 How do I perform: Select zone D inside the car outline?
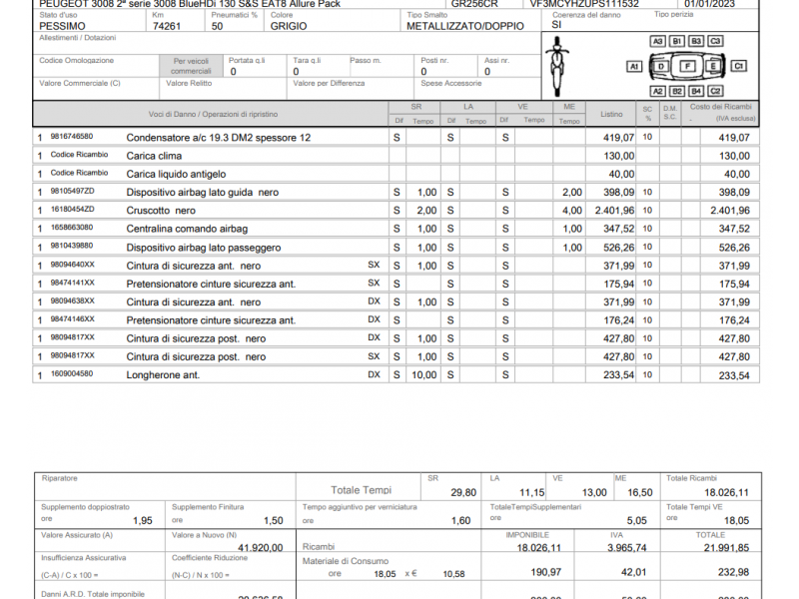point(661,66)
